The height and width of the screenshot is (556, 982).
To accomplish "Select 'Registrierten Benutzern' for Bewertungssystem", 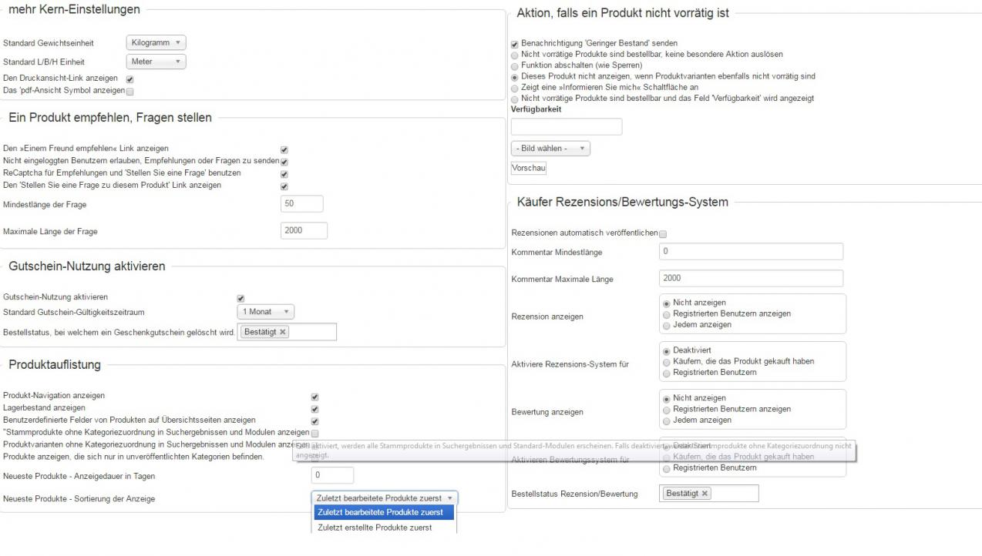I will (x=667, y=468).
